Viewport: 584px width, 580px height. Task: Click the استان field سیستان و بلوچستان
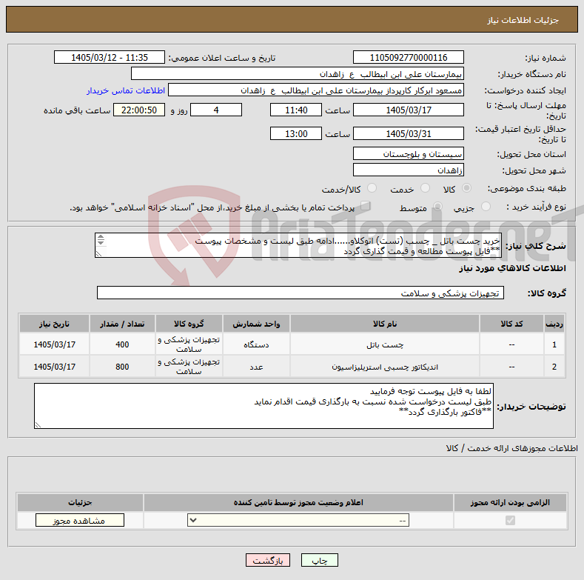pos(408,153)
